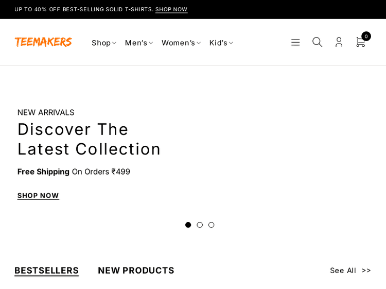Expand the Men's dropdown menu

click(138, 43)
